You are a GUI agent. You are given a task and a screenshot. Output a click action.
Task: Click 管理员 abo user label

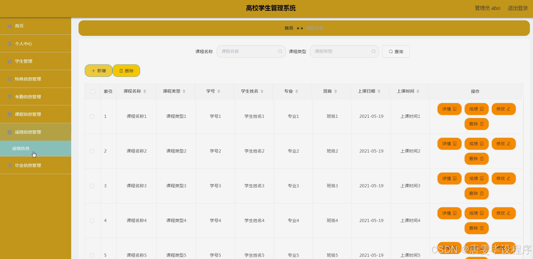(488, 8)
